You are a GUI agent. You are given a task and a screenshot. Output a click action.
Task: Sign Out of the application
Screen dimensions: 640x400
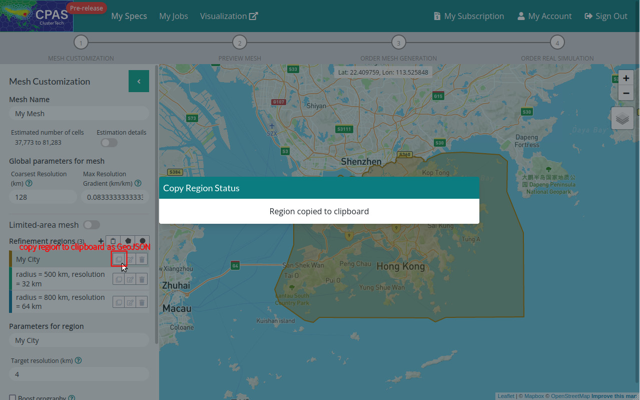(606, 16)
